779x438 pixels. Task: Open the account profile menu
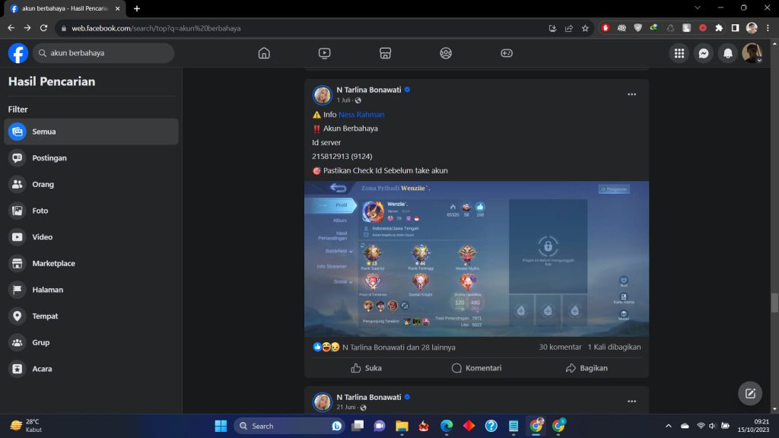coord(752,53)
